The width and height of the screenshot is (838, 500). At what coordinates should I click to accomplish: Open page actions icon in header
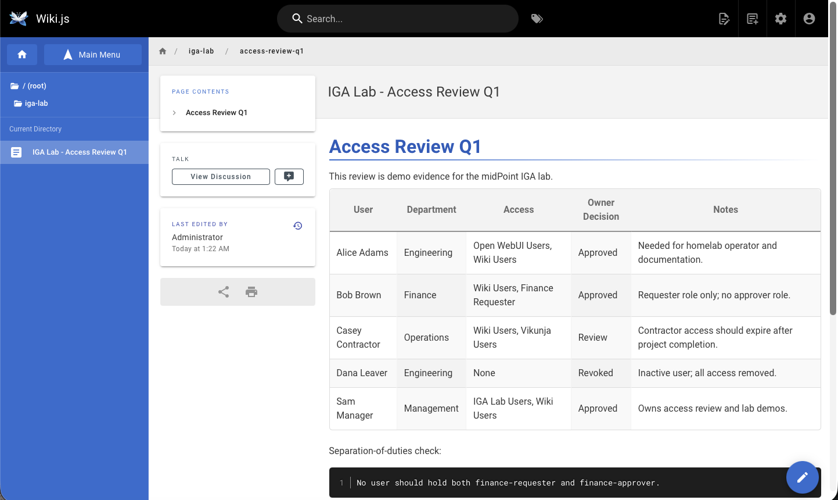[724, 19]
